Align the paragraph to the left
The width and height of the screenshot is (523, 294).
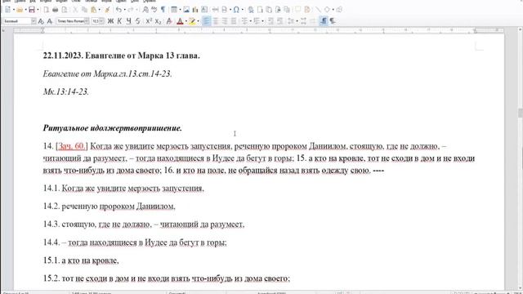(207, 21)
